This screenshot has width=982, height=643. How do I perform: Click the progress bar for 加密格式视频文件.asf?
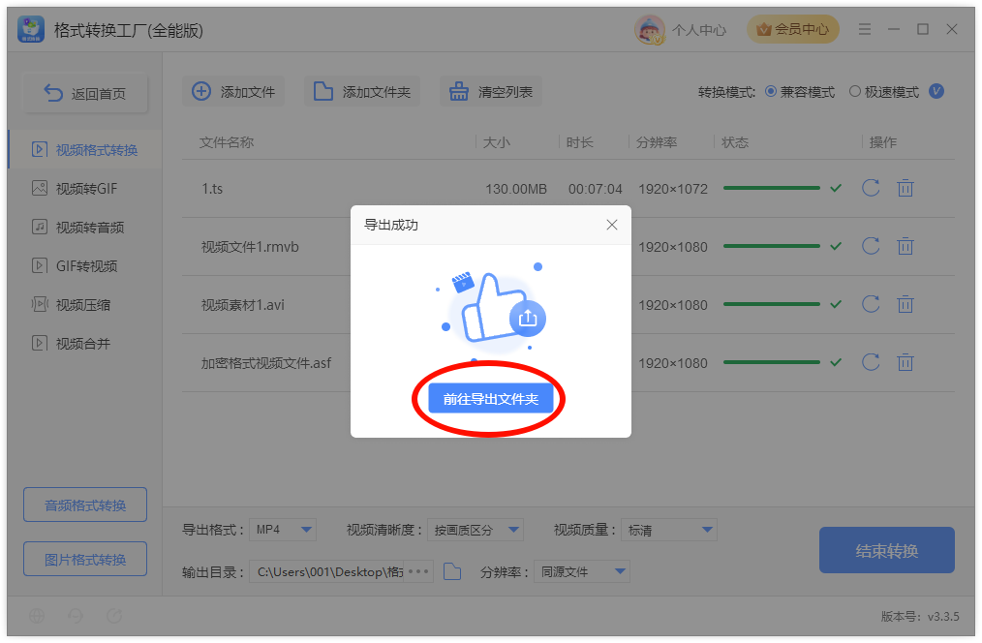[x=772, y=362]
